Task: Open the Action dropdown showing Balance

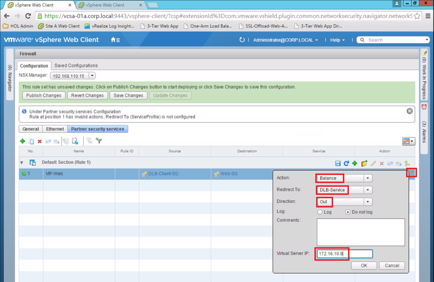Action: [368, 178]
